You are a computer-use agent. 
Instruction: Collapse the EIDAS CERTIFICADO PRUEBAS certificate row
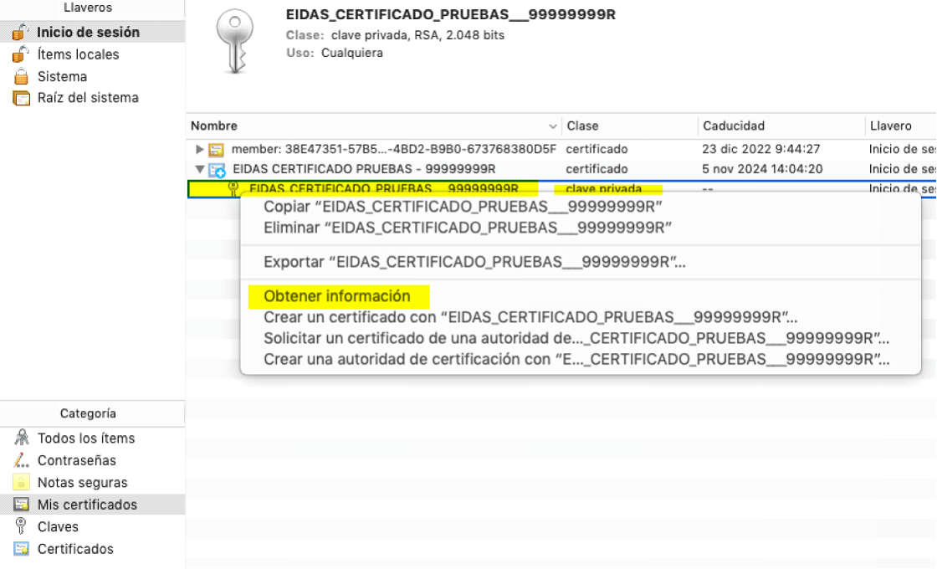pos(199,169)
